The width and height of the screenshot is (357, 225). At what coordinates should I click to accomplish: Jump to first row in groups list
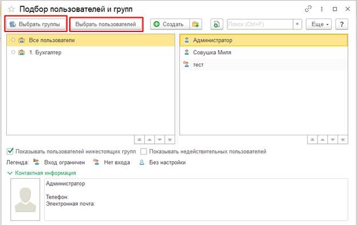tap(140, 139)
